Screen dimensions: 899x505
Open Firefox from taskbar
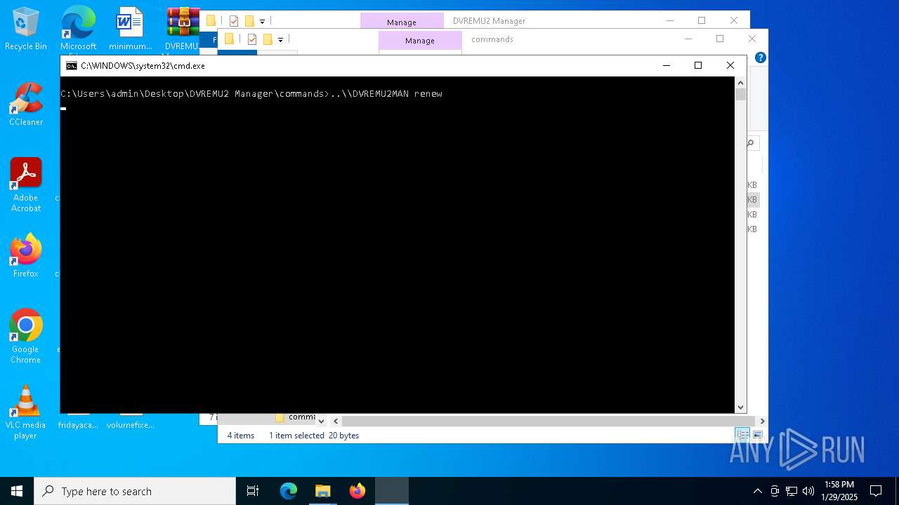pyautogui.click(x=357, y=491)
